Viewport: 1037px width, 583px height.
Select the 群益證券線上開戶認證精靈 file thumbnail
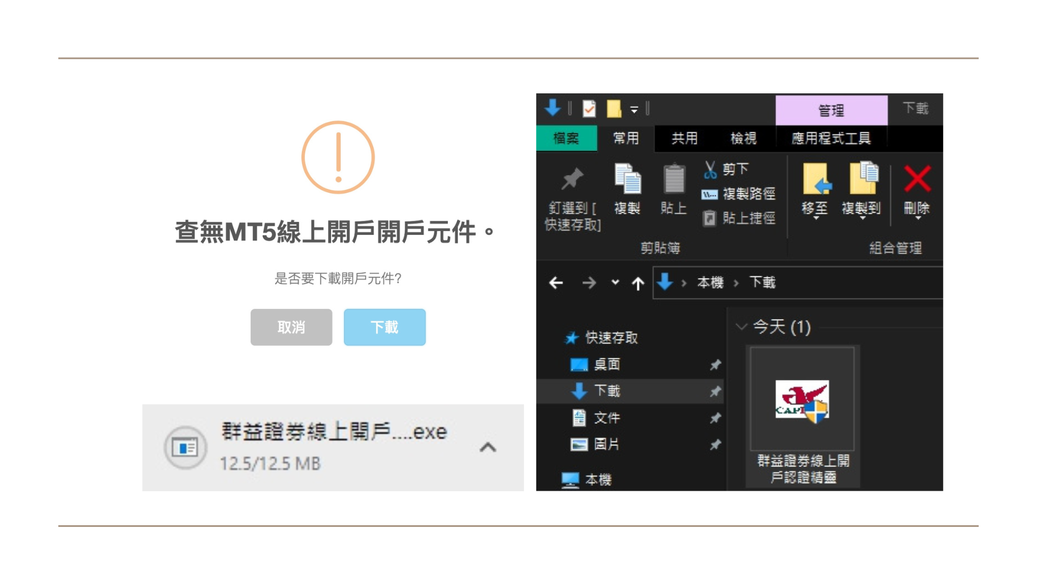(x=802, y=399)
